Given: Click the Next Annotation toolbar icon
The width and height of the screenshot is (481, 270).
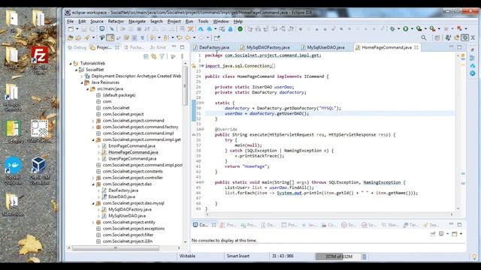Looking at the screenshot, I should tap(153, 38).
